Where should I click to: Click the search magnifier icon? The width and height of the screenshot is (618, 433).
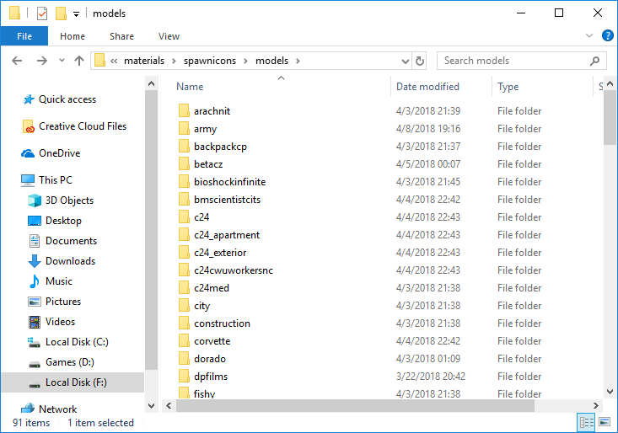click(x=594, y=61)
